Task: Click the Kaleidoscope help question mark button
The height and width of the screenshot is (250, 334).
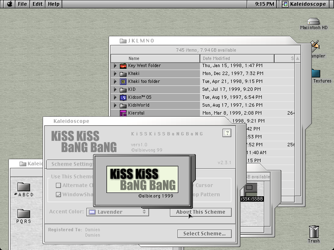Action: tap(227, 133)
